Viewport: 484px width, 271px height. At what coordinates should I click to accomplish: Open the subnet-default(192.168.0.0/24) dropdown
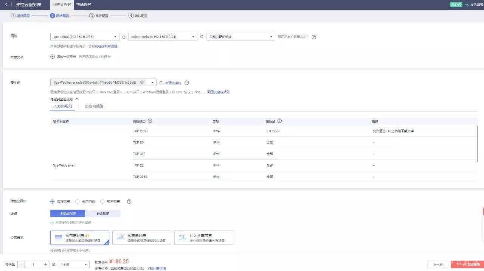[x=163, y=37]
